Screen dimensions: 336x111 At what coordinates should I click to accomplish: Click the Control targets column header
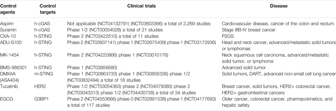(x=47, y=9)
